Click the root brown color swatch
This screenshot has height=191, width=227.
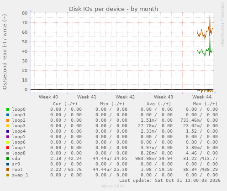pyautogui.click(x=8, y=170)
